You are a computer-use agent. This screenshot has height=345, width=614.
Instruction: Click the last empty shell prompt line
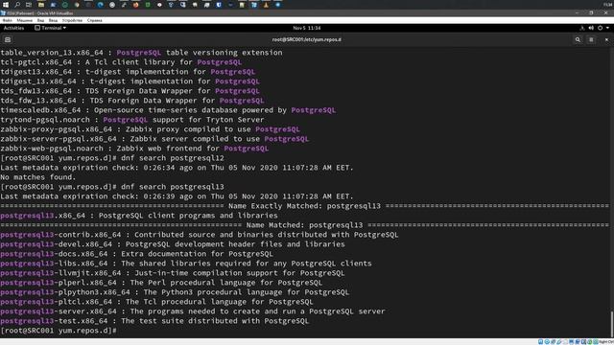(x=59, y=331)
